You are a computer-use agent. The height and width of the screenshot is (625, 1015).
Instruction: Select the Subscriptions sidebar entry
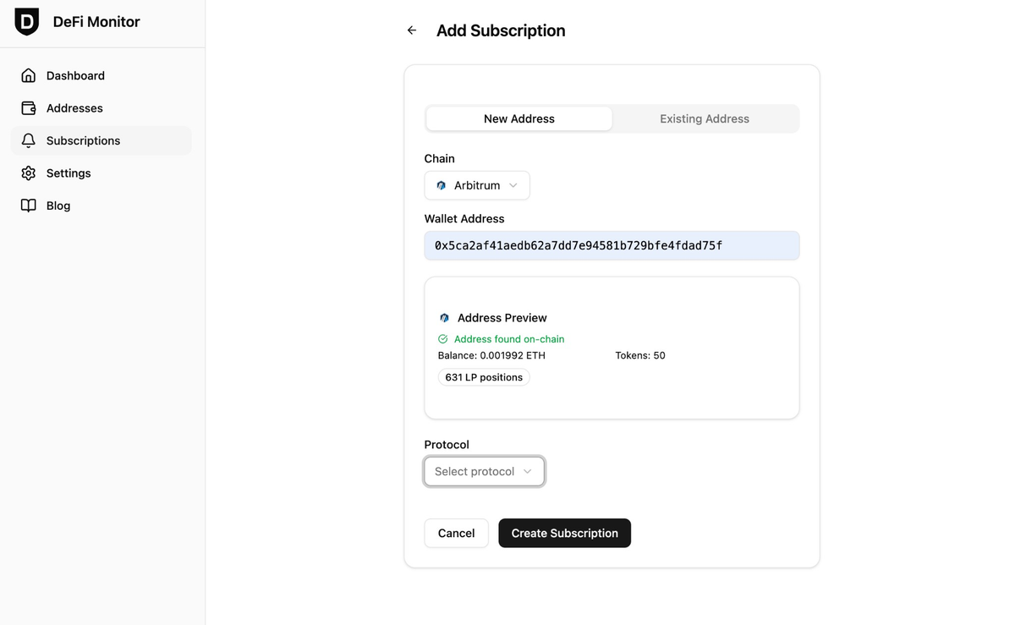pyautogui.click(x=82, y=140)
